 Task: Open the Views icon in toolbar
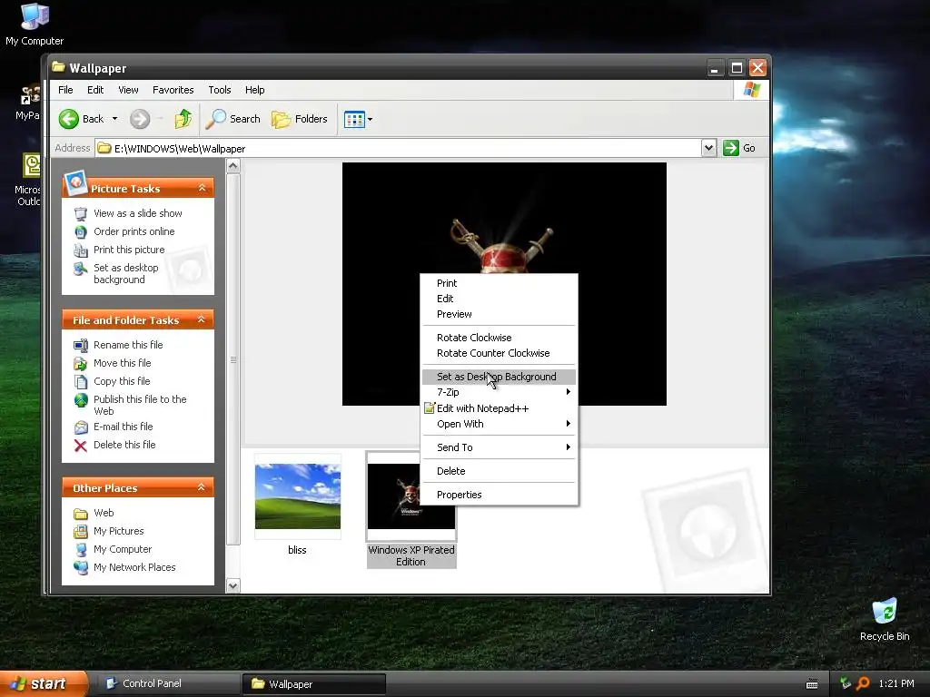pyautogui.click(x=354, y=119)
